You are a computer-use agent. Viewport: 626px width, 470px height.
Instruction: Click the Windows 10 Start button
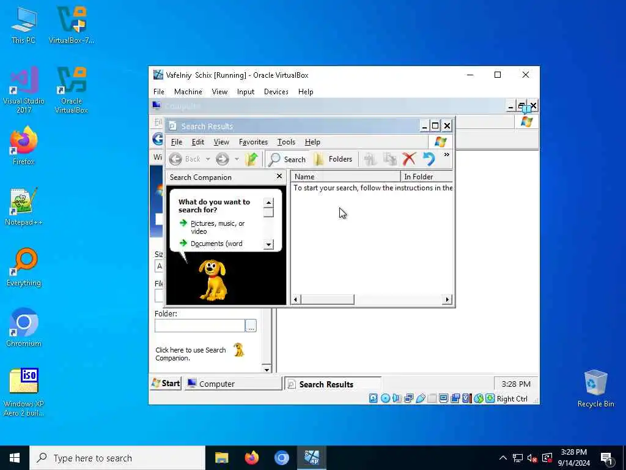point(15,458)
